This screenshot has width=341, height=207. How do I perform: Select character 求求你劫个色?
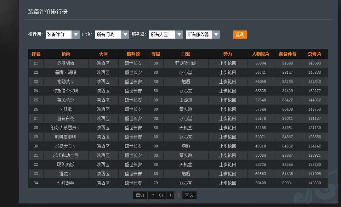point(66,155)
